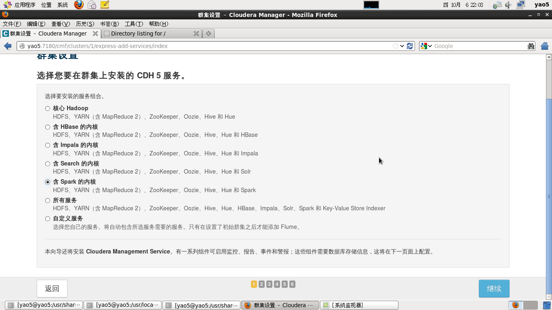Open the 系统 panel menu

pos(63,5)
